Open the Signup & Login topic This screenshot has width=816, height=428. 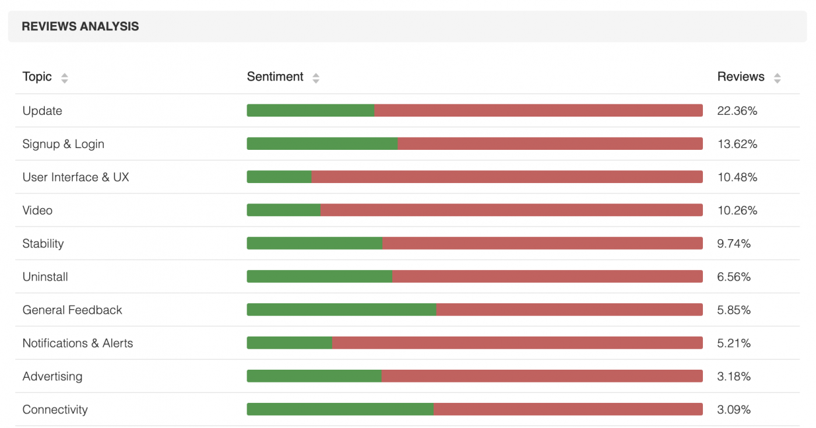coord(63,143)
